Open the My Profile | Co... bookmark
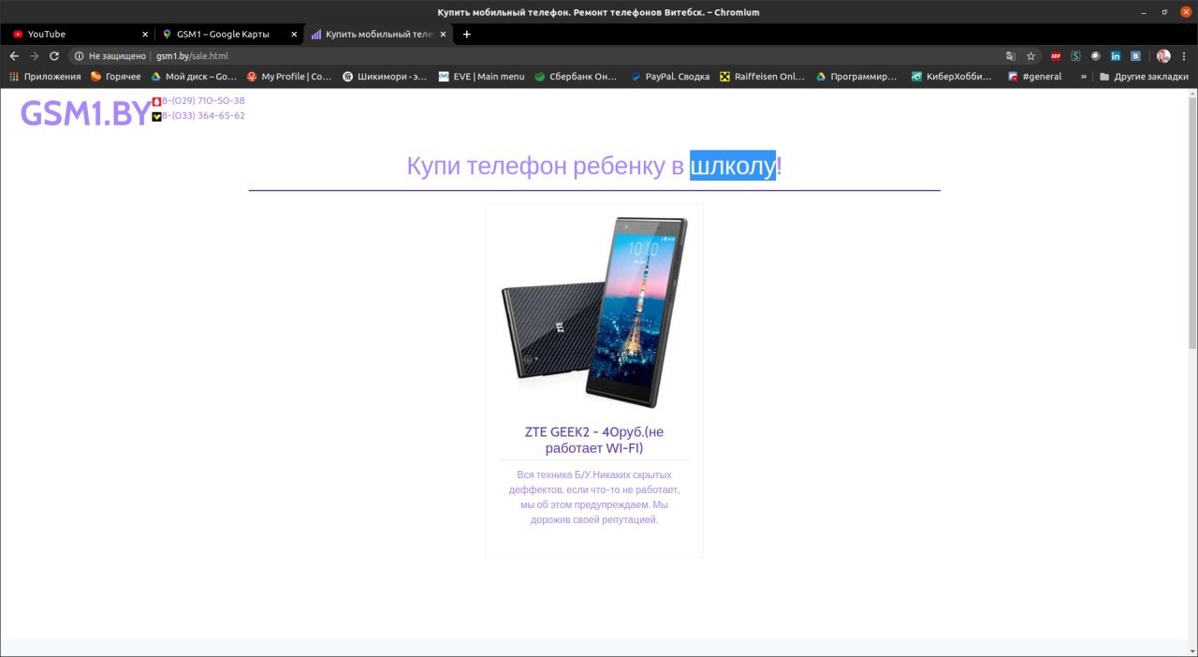 pos(289,77)
